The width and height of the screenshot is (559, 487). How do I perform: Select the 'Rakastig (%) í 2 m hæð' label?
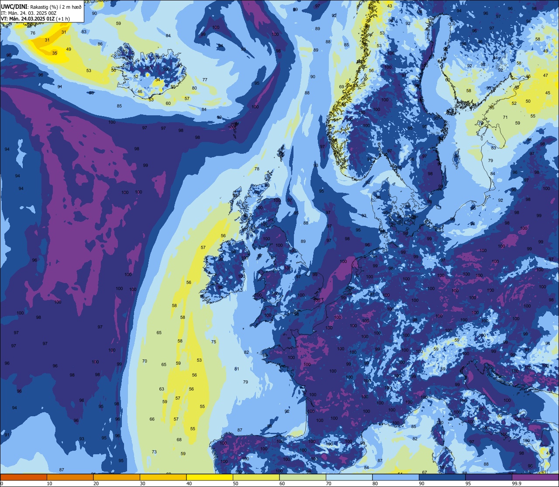click(x=55, y=7)
